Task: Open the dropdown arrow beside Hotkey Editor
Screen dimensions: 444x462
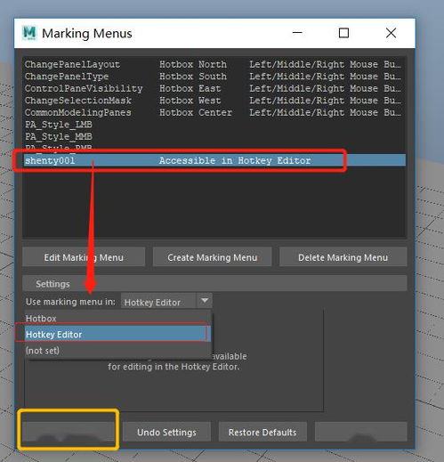Action: [x=205, y=301]
